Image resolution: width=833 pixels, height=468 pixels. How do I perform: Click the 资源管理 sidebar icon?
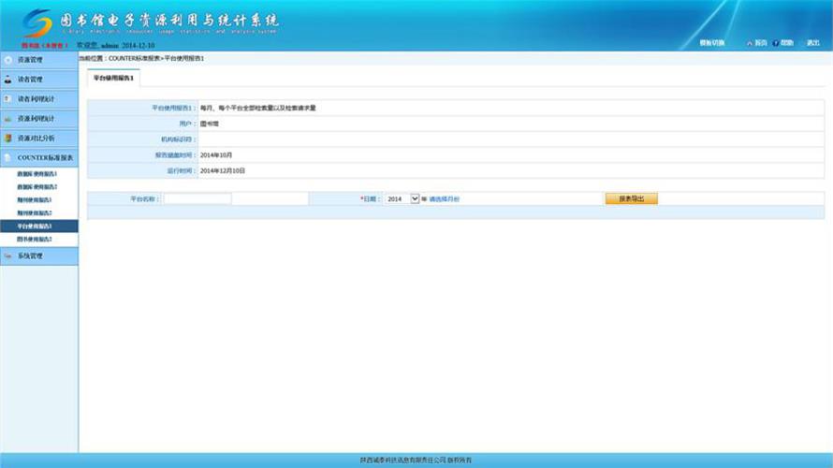pos(8,60)
